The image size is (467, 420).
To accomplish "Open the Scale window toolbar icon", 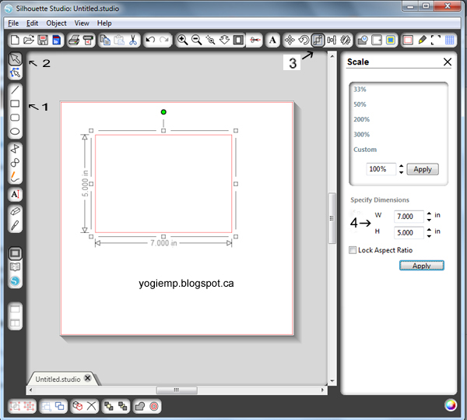I will pyautogui.click(x=318, y=40).
